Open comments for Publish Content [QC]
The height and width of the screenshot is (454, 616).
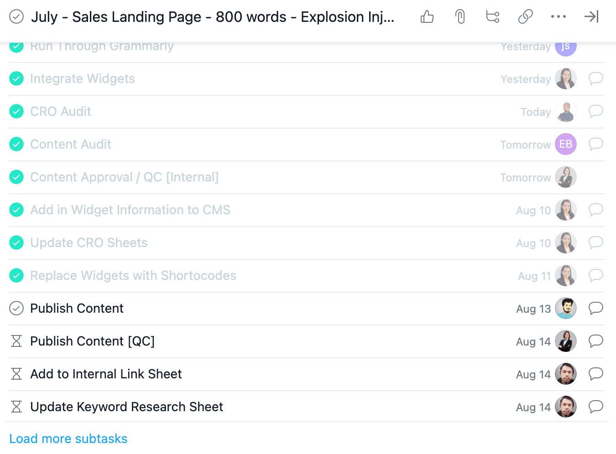596,341
